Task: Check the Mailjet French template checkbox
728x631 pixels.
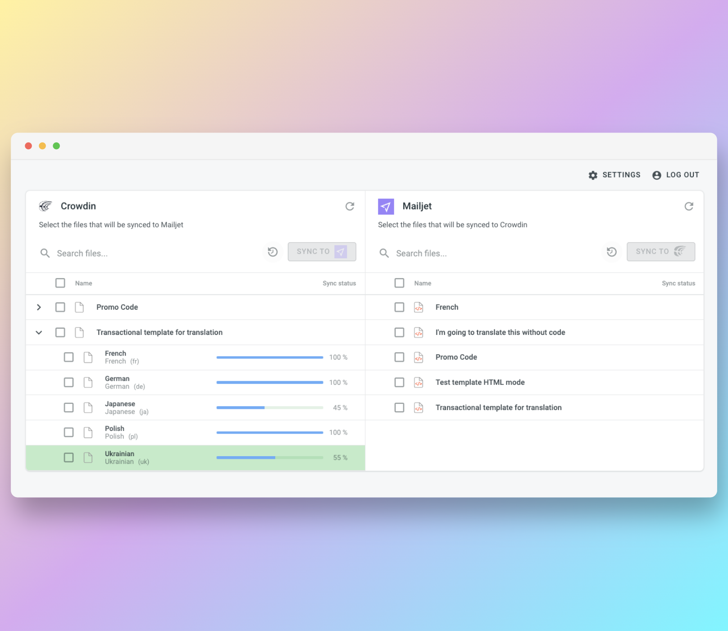Action: coord(399,307)
